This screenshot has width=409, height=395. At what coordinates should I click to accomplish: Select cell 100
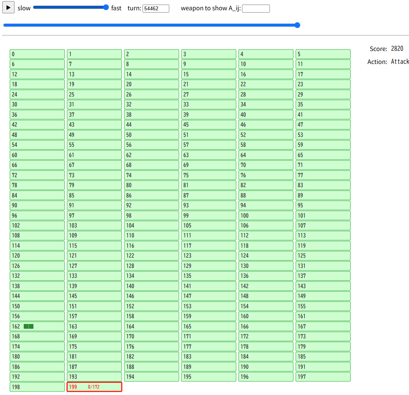coord(266,216)
